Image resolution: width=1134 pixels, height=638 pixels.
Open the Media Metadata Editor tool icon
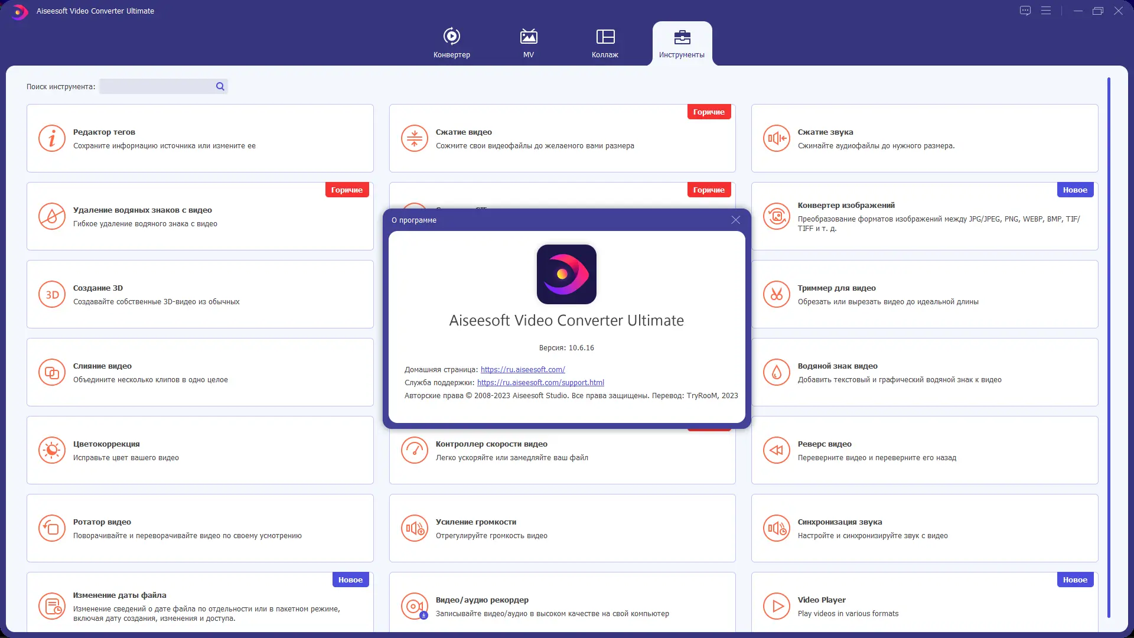(52, 139)
